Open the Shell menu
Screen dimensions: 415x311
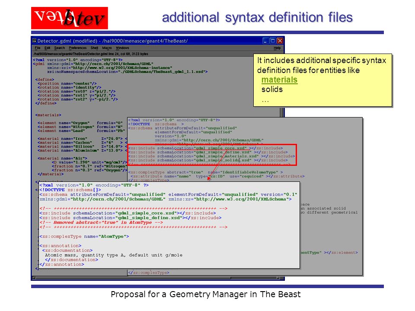click(x=94, y=48)
